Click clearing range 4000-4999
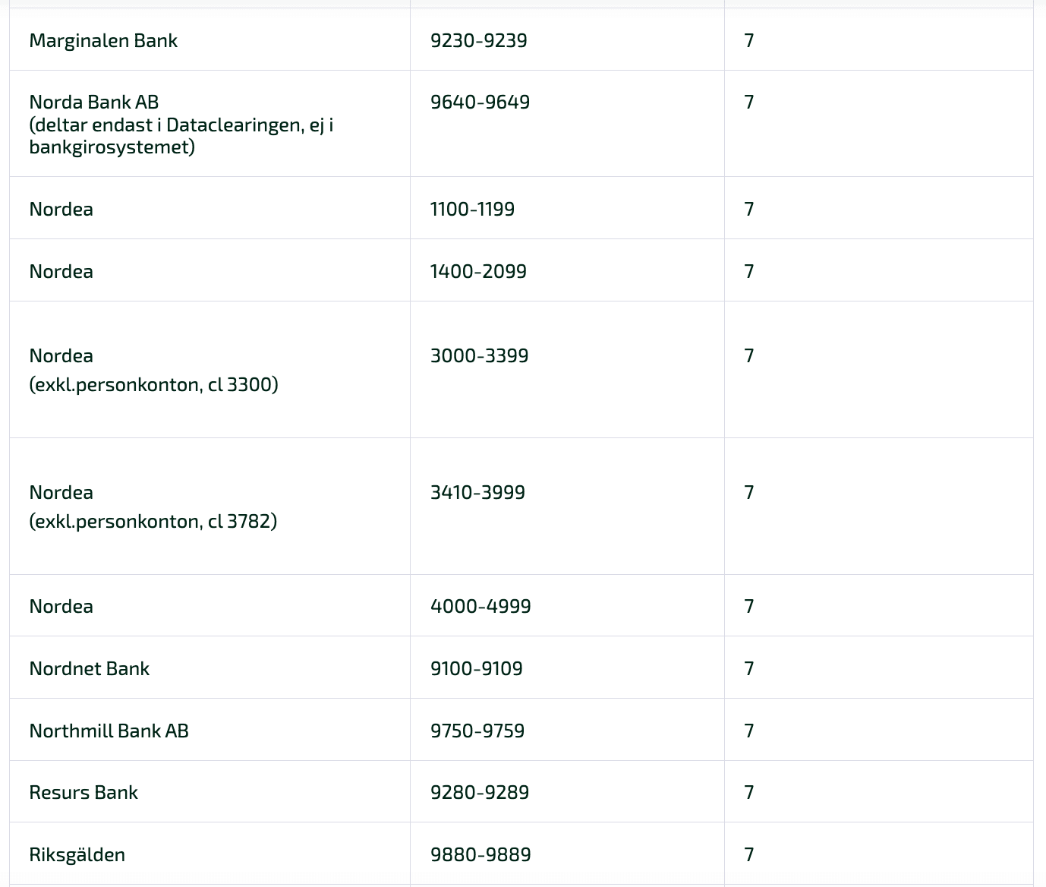This screenshot has width=1046, height=887. coord(480,606)
